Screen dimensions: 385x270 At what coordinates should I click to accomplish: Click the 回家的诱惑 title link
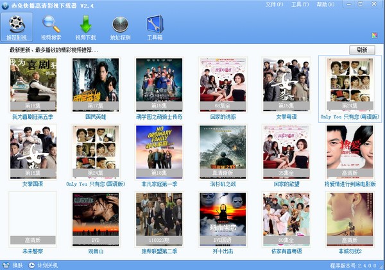click(223, 116)
